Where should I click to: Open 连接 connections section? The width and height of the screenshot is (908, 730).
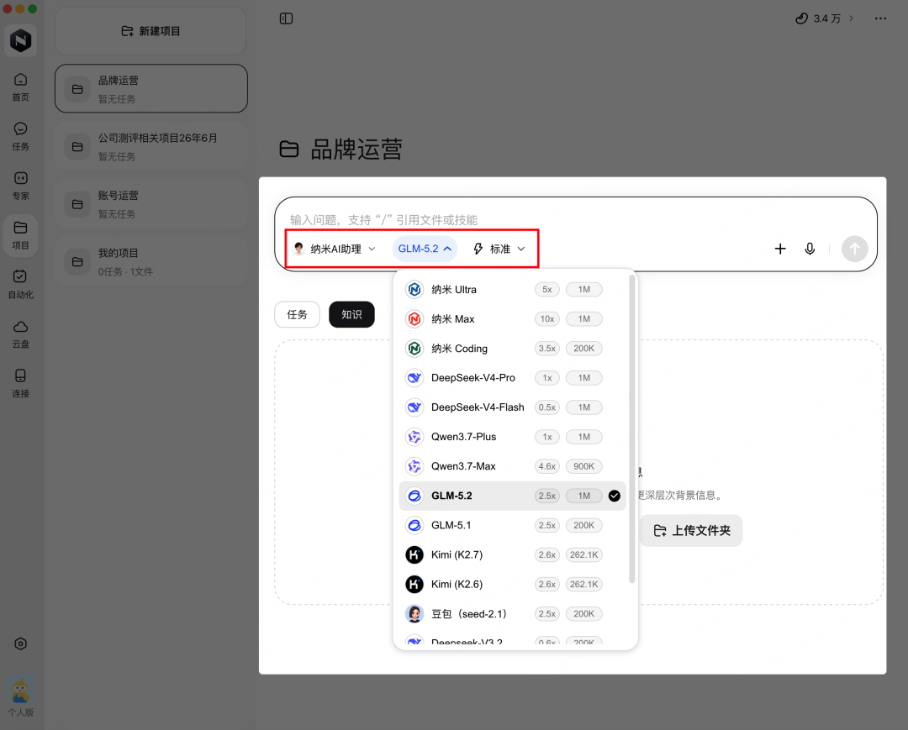click(x=20, y=384)
